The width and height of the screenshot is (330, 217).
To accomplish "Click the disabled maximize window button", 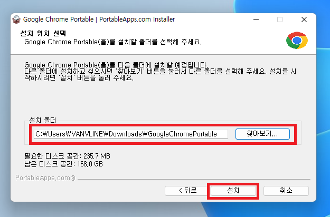I will pyautogui.click(x=280, y=19).
